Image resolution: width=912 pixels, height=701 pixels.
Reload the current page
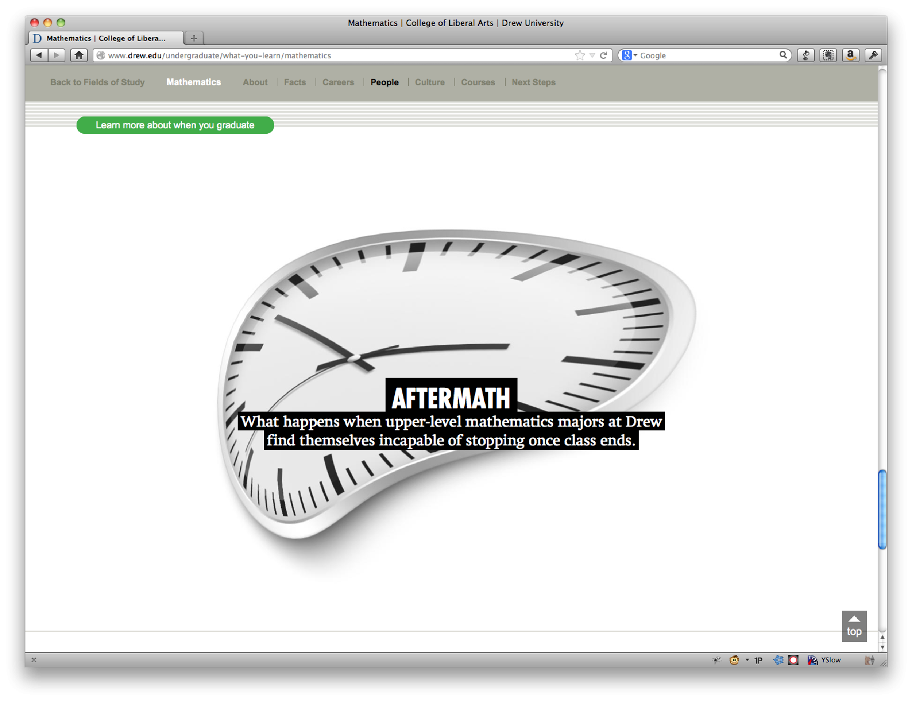603,55
